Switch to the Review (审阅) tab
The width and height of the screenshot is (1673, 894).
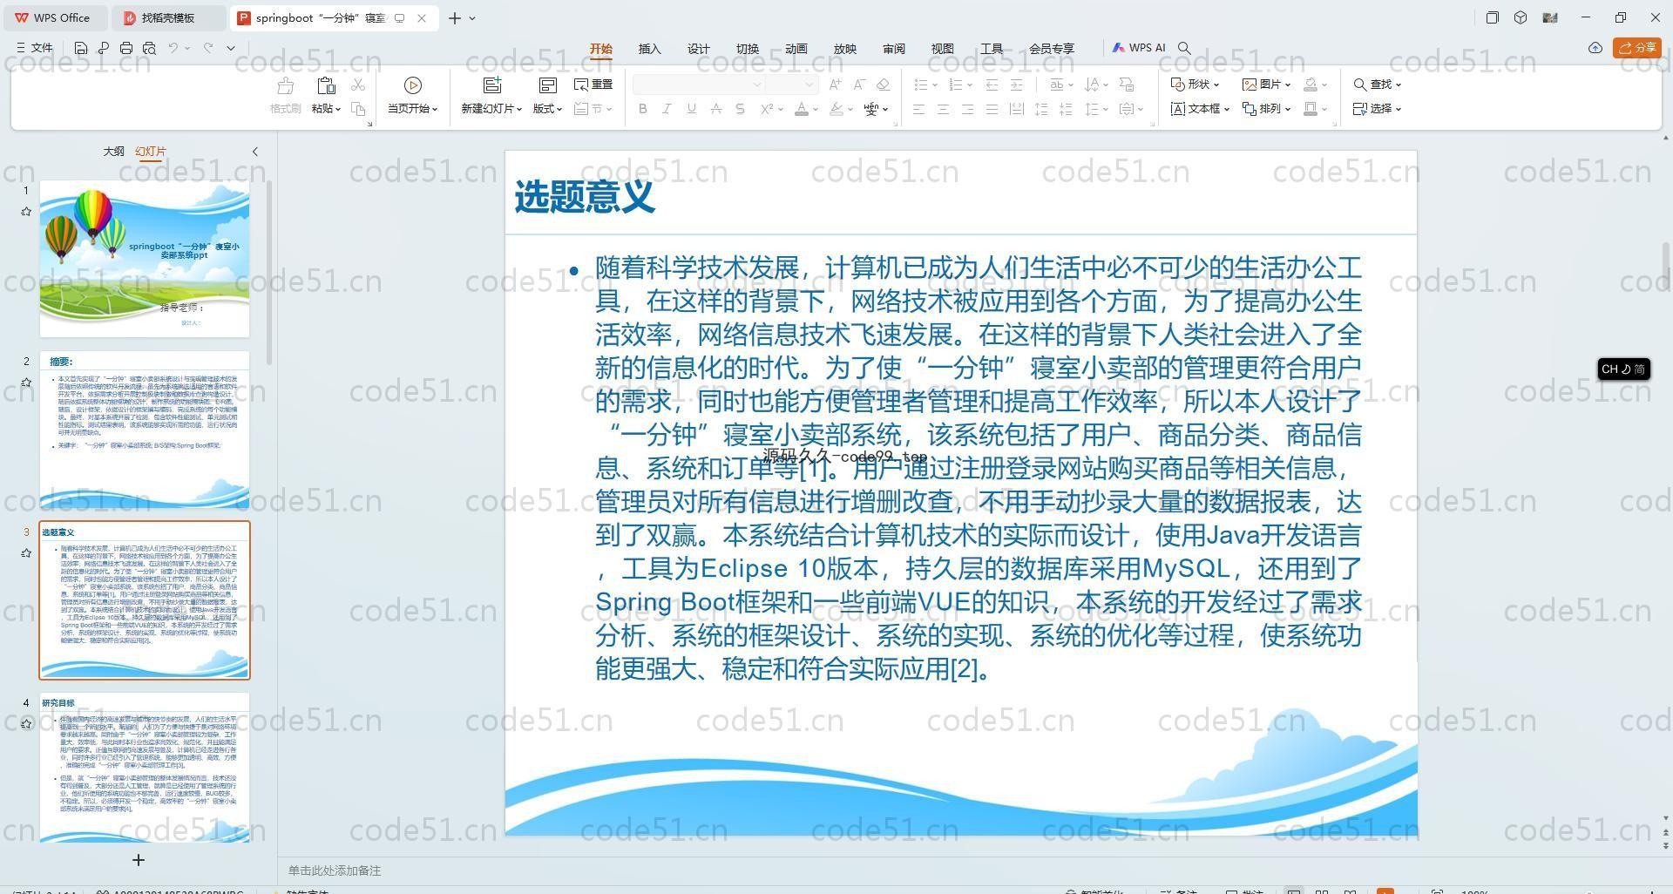(894, 49)
